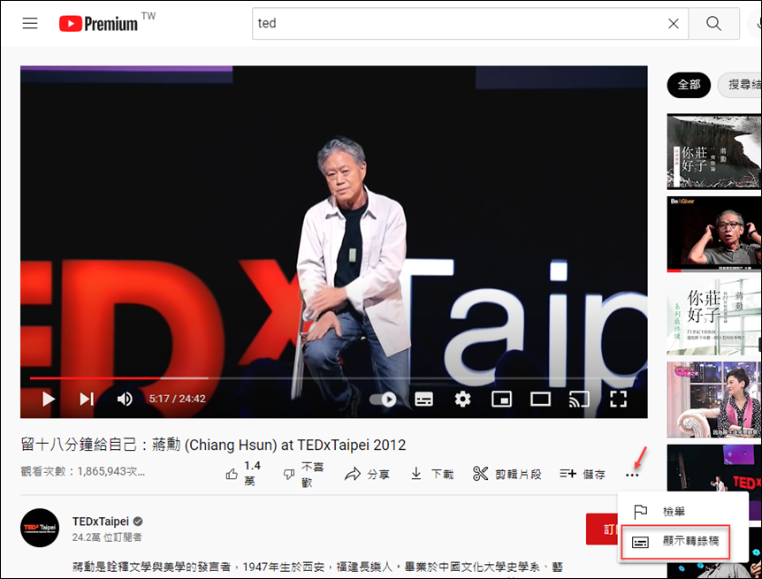Click the view count 觀看次數 text

82,471
